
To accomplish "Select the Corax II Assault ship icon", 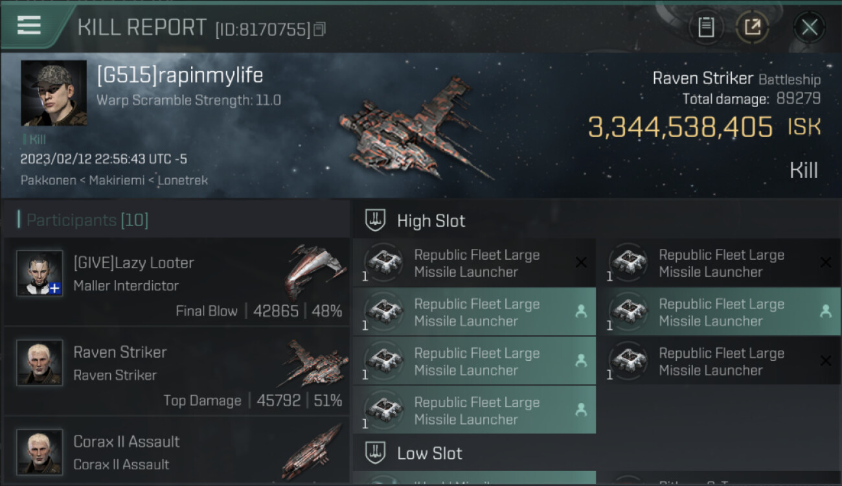I will pyautogui.click(x=312, y=451).
